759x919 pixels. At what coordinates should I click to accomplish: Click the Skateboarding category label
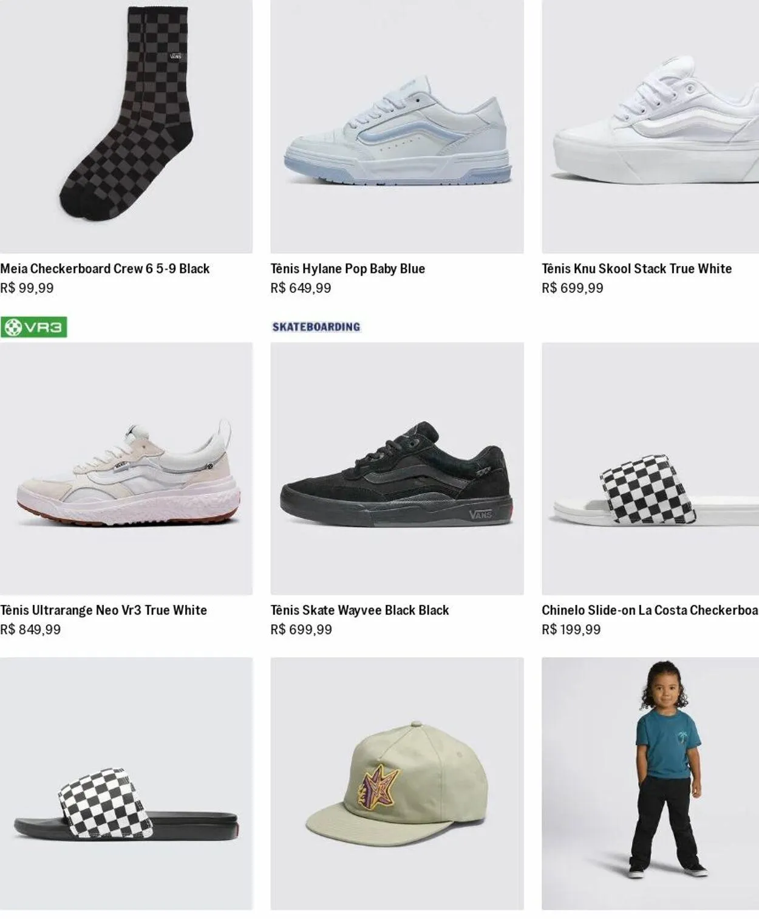316,327
